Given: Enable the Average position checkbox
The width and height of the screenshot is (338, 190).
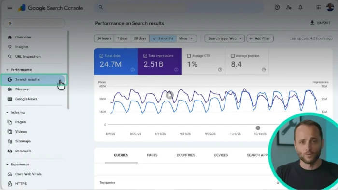Looking at the screenshot, I should pos(233,56).
